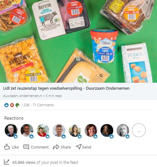Screen dimensions: 157x167
Task: Open the 71 Comments link
Action: click(x=43, y=105)
